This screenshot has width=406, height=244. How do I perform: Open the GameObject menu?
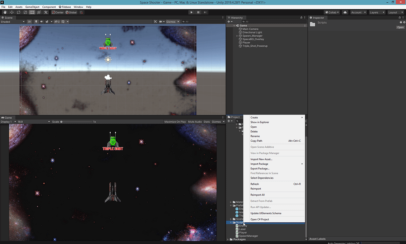coord(32,7)
